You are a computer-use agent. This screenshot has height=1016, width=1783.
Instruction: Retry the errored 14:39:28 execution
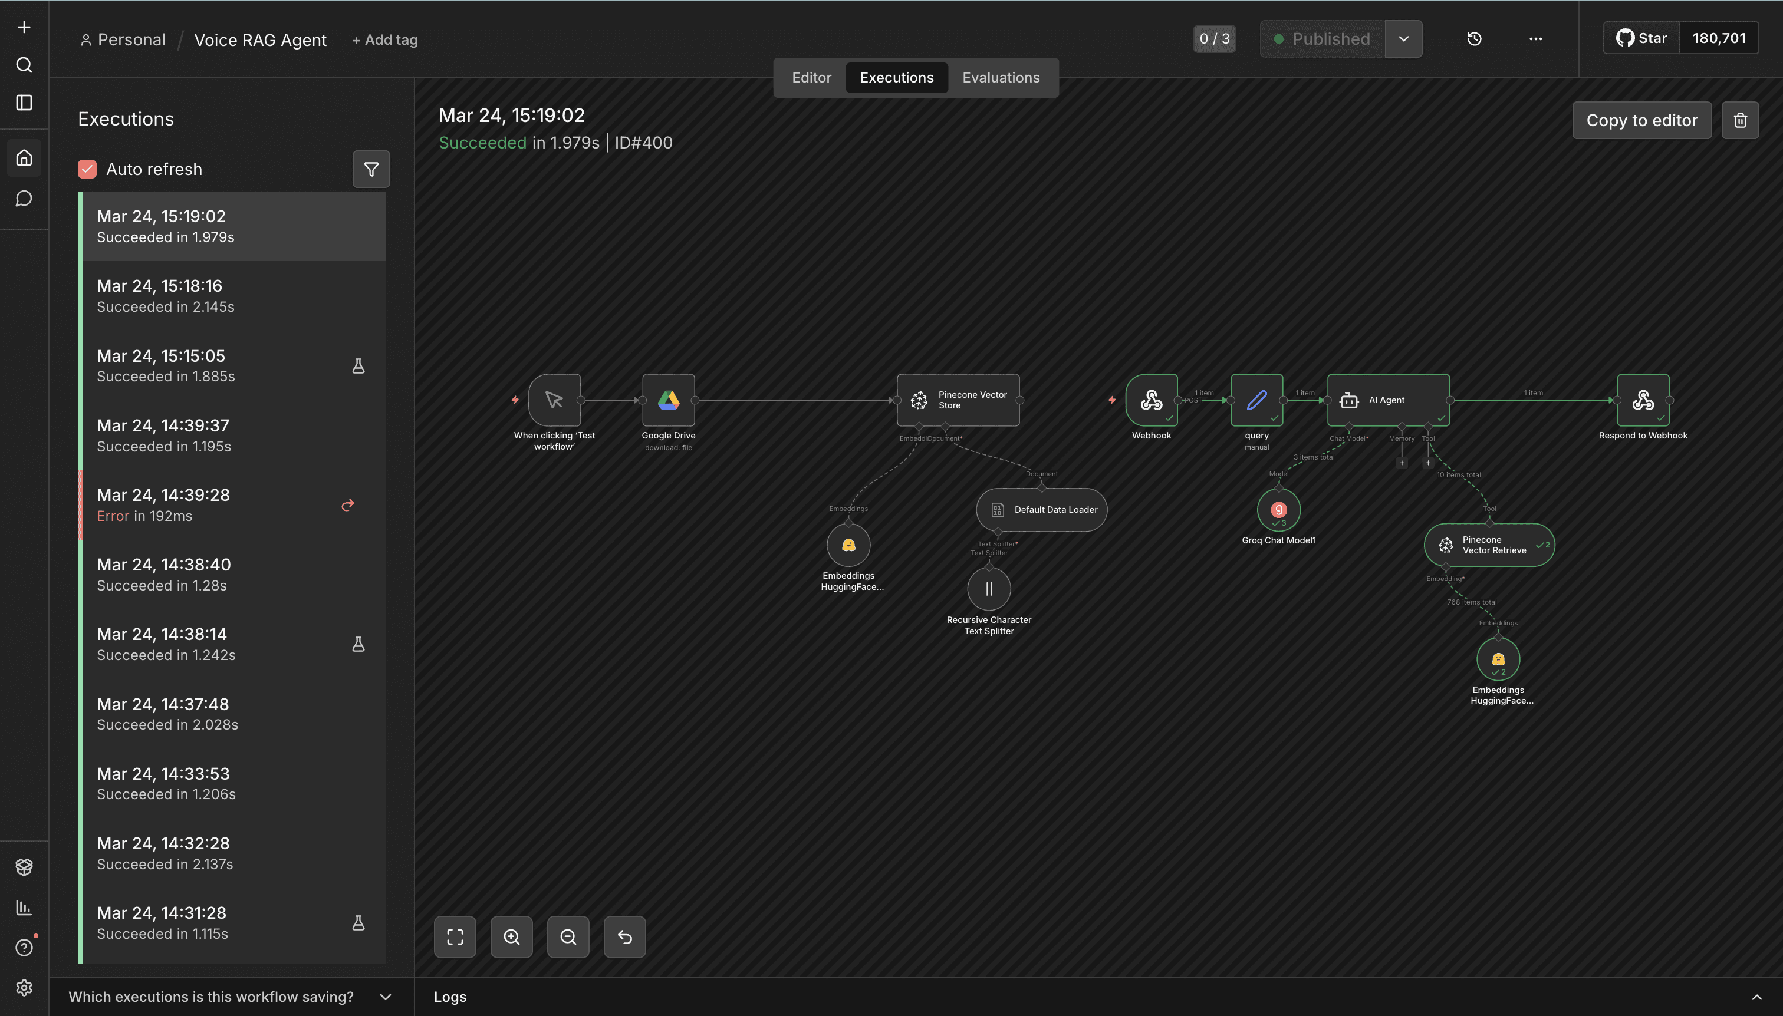(348, 504)
